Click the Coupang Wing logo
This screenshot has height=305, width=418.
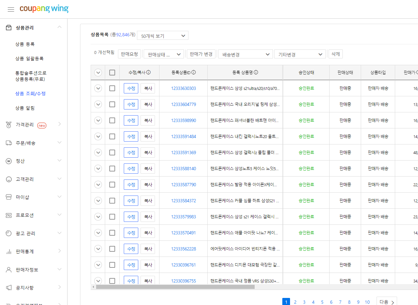(x=44, y=9)
